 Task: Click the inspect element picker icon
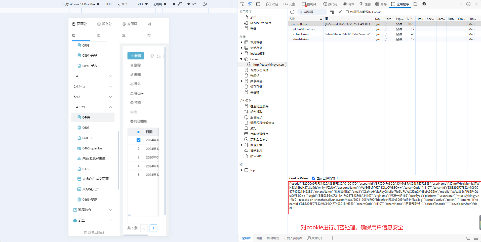point(242,4)
